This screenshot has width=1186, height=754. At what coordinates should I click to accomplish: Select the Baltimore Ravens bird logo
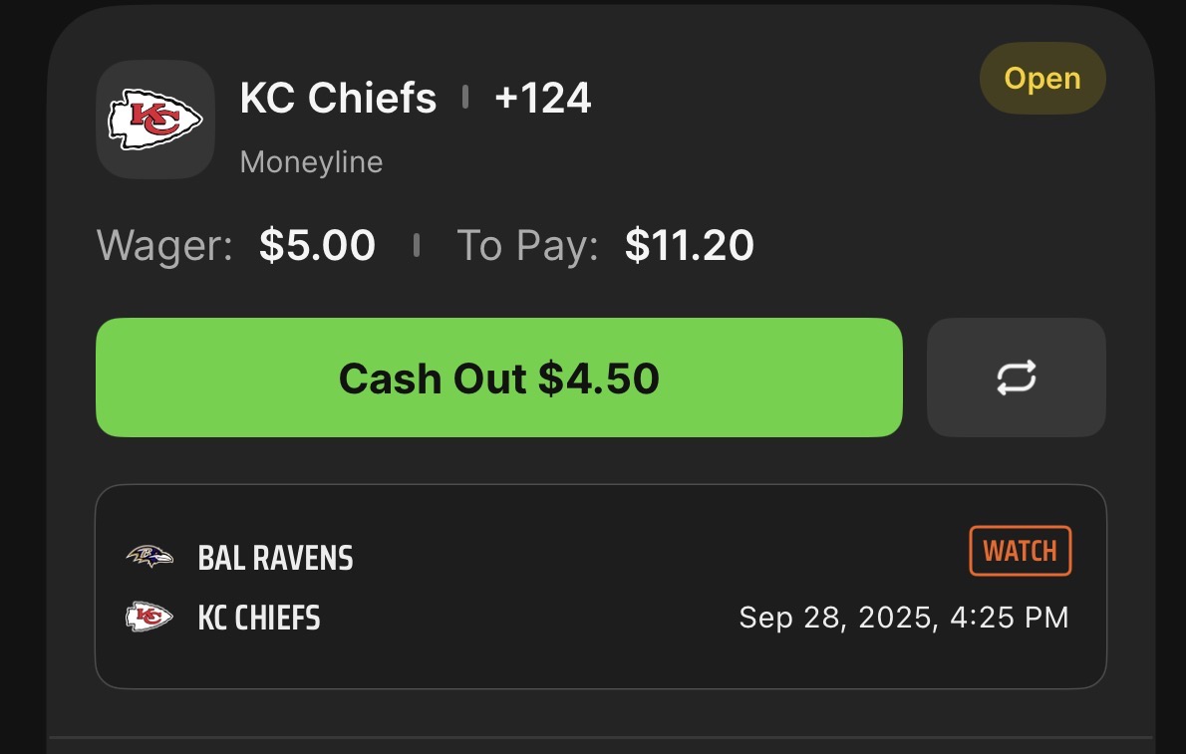click(x=149, y=557)
